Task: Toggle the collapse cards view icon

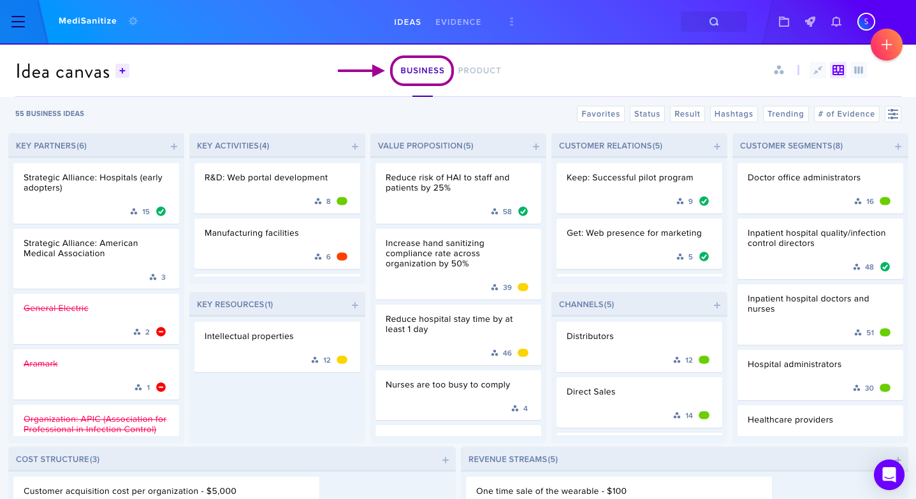Action: point(818,70)
